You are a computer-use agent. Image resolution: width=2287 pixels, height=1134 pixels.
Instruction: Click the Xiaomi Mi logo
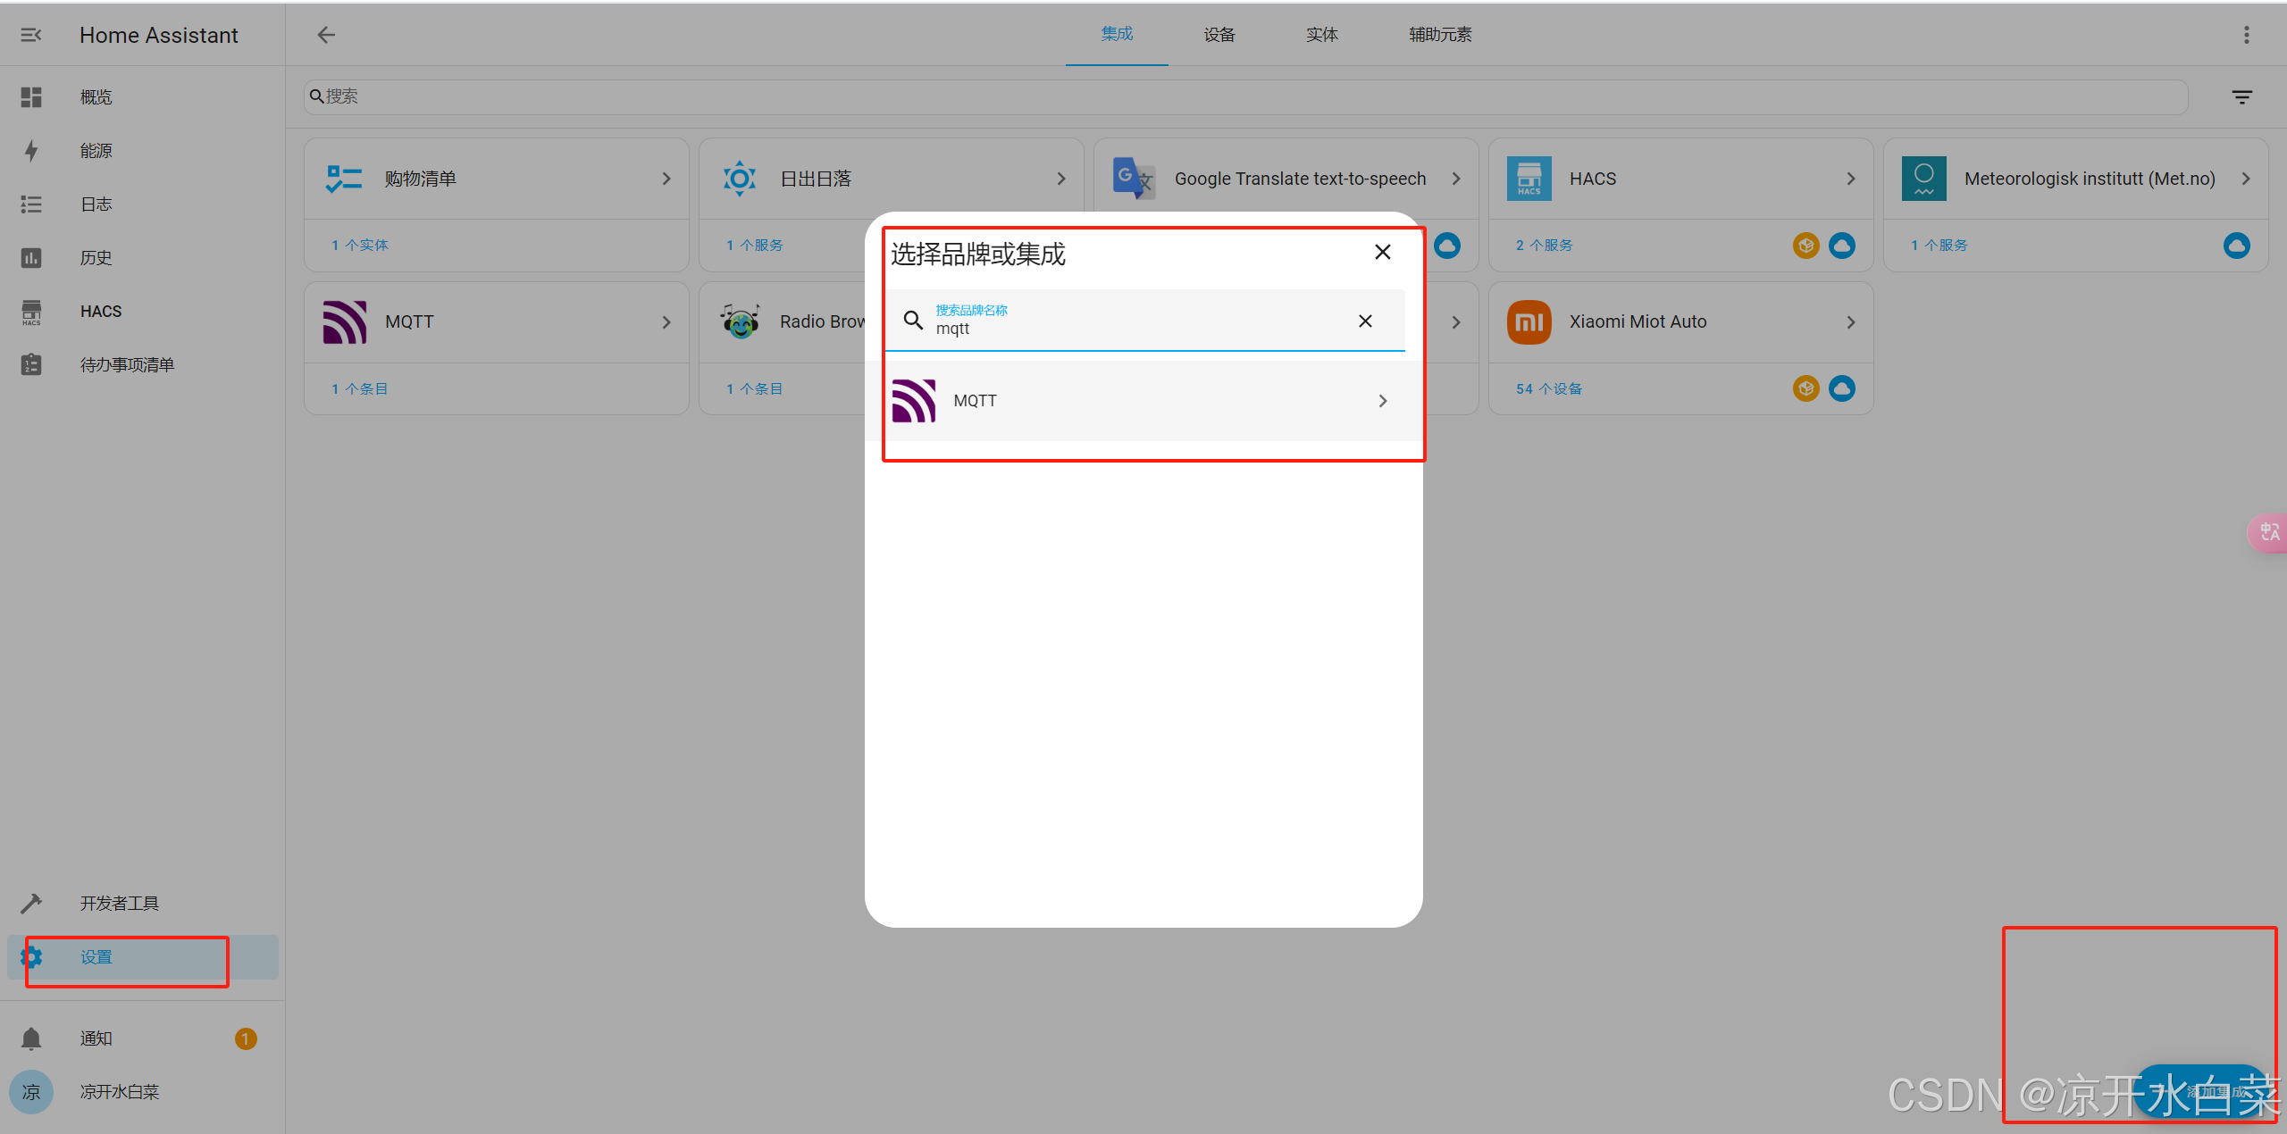1529,321
